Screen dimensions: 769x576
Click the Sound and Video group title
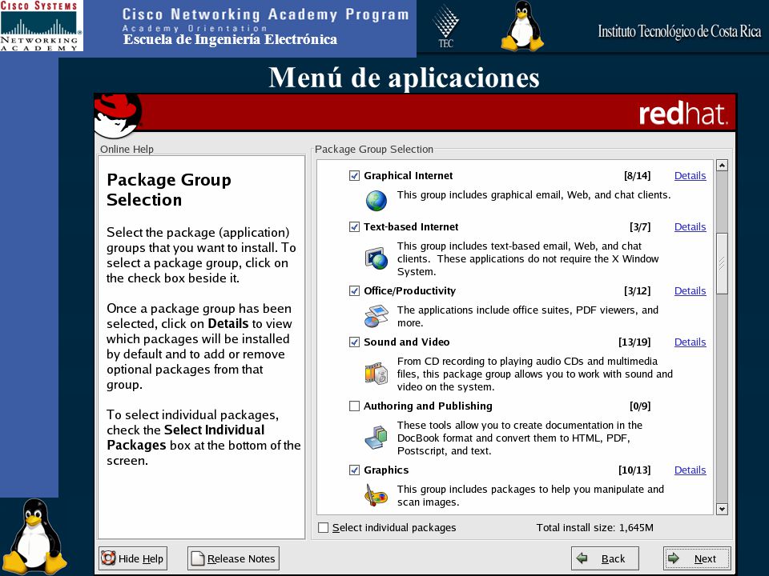click(407, 342)
